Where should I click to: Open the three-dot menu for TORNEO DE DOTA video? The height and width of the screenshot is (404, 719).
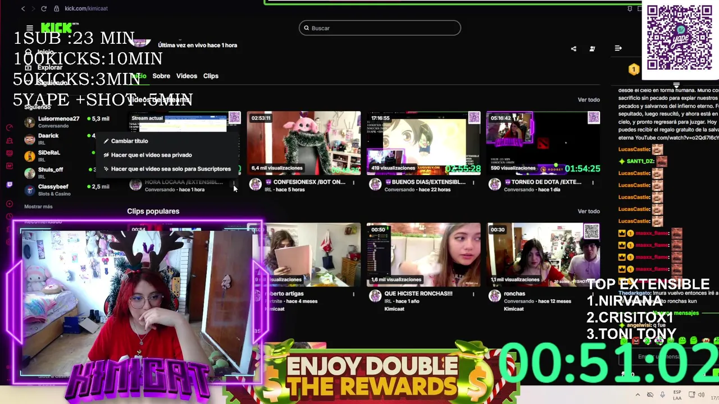(x=593, y=182)
